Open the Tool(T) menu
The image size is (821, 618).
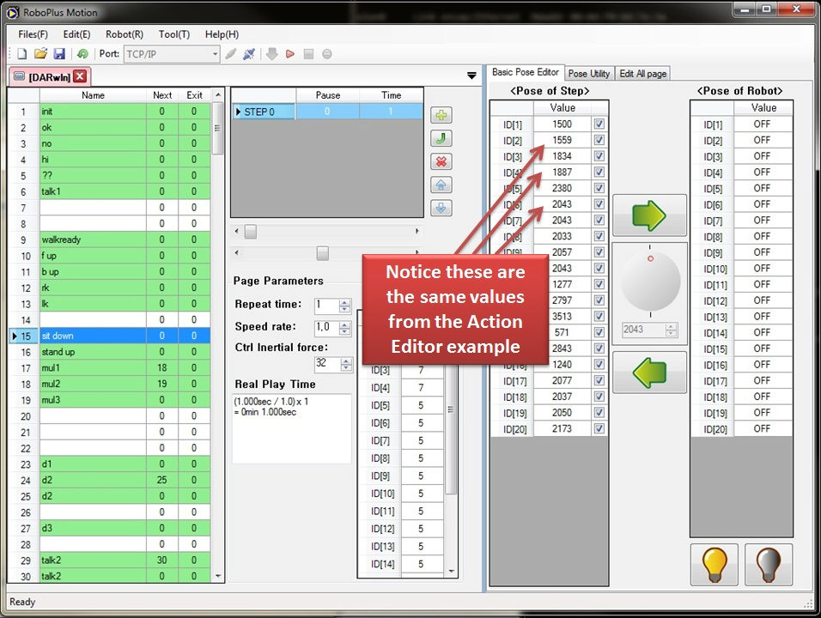point(173,34)
